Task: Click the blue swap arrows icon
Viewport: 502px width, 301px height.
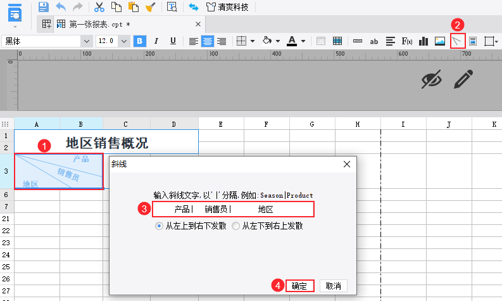Action: [193, 7]
